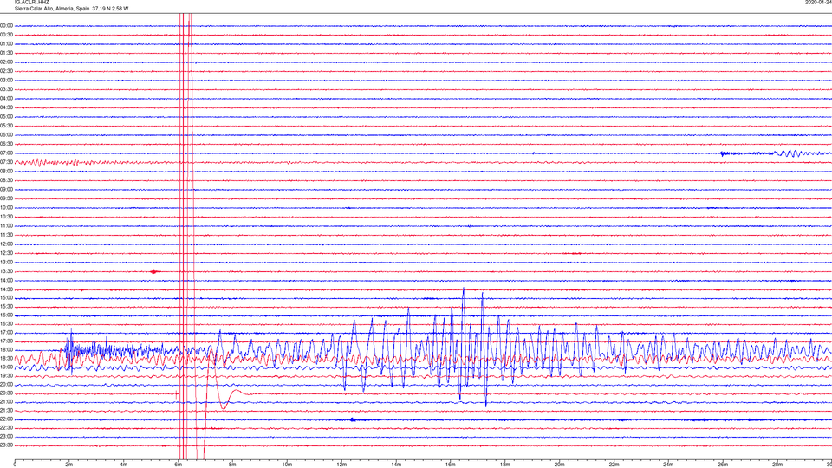Select the 10m axis tick label
832x468 pixels.
[x=287, y=465]
